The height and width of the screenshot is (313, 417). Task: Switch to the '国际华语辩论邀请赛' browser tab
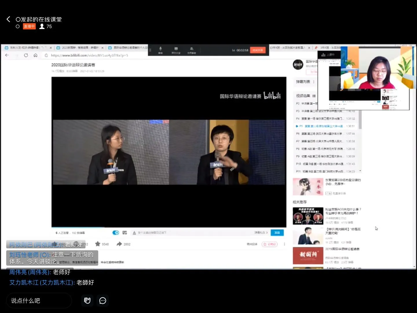[x=128, y=48]
